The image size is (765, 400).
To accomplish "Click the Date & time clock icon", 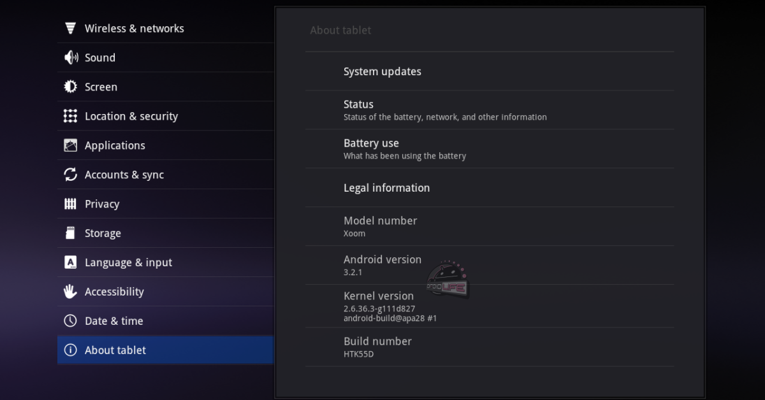I will click(71, 322).
